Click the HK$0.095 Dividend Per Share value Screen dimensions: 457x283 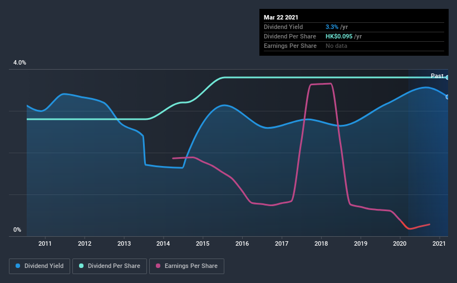tap(339, 36)
